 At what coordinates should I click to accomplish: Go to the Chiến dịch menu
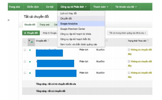pyautogui.click(x=33, y=7)
